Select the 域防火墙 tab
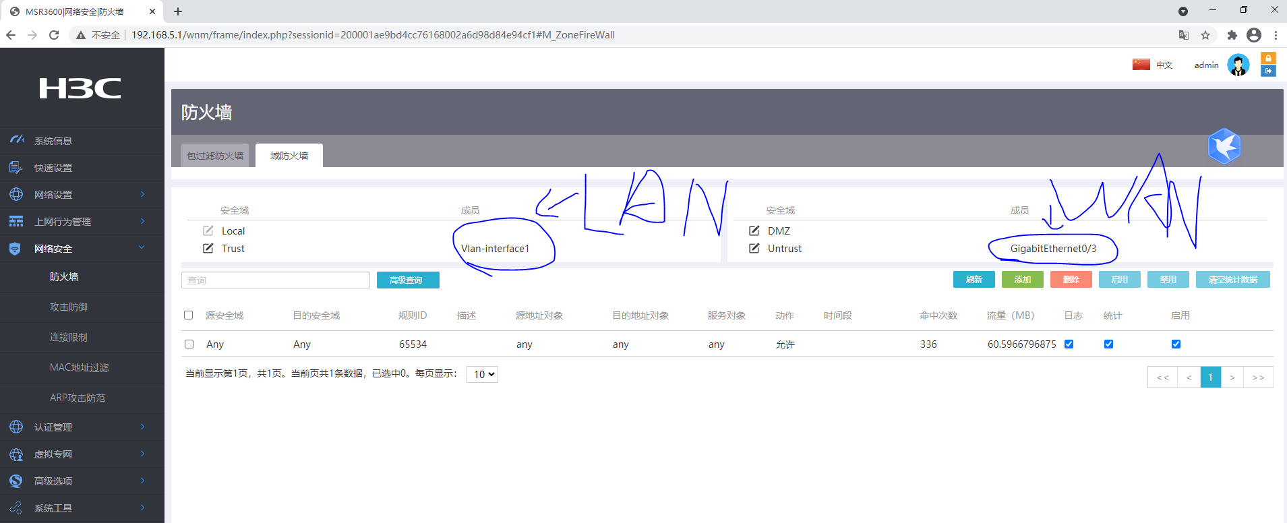Image resolution: width=1287 pixels, height=523 pixels. pos(289,156)
